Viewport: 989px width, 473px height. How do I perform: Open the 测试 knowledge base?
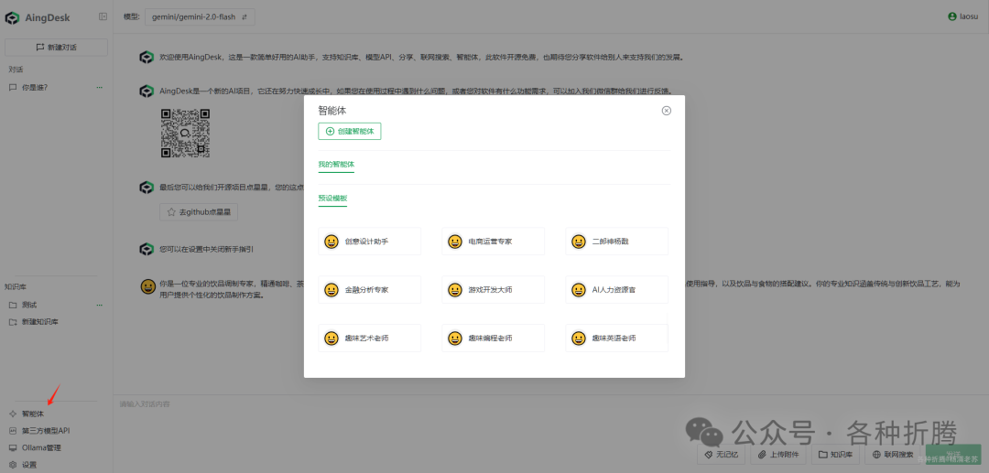pos(29,305)
